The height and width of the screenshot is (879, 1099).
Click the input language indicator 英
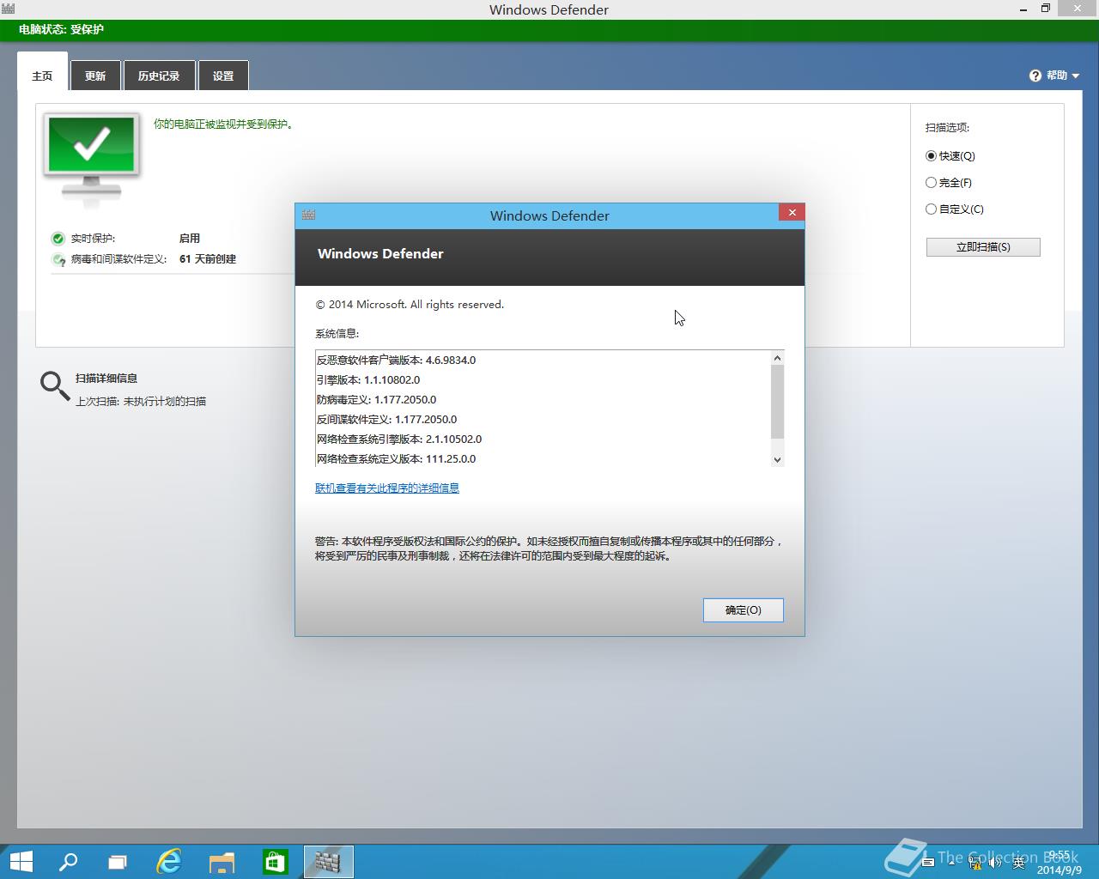(x=1019, y=864)
